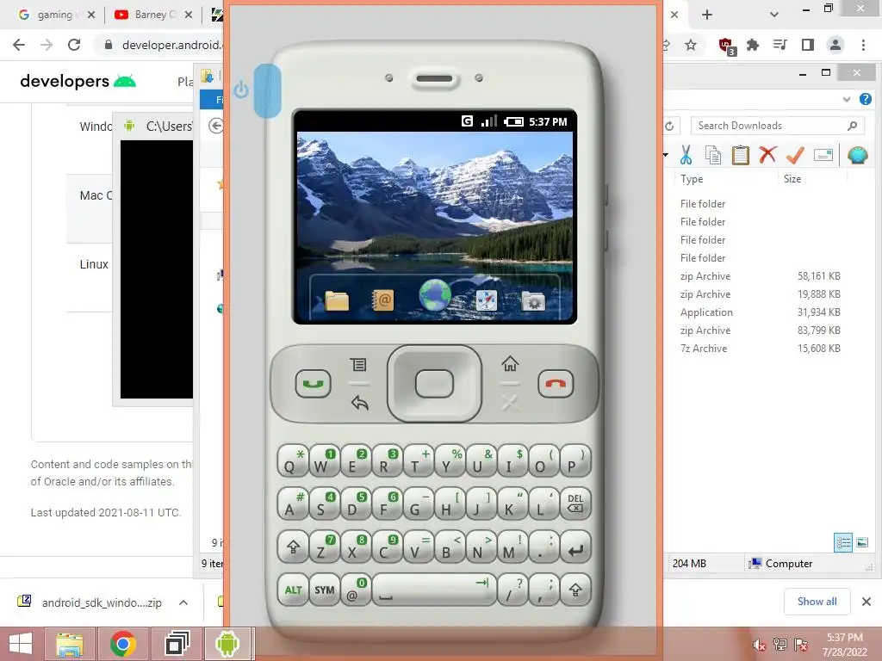This screenshot has height=661, width=882.
Task: Sort by the Size column header
Action: tap(792, 179)
